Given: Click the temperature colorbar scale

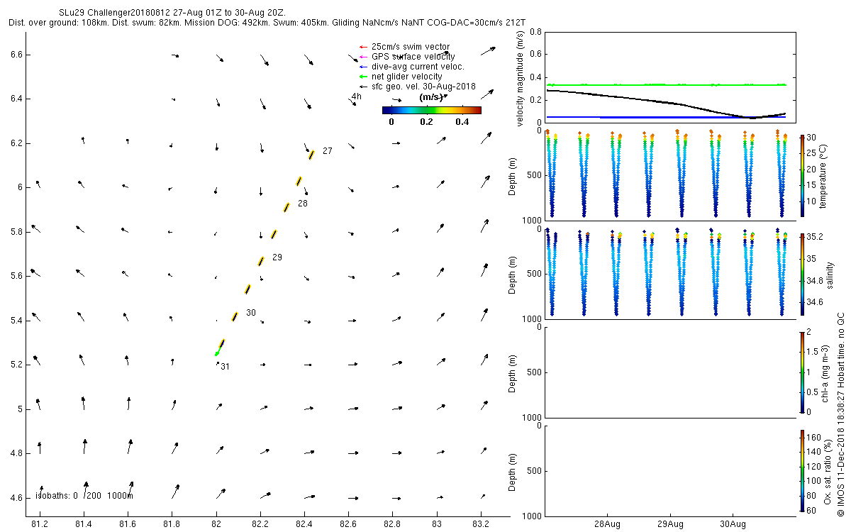Looking at the screenshot, I should (802, 174).
